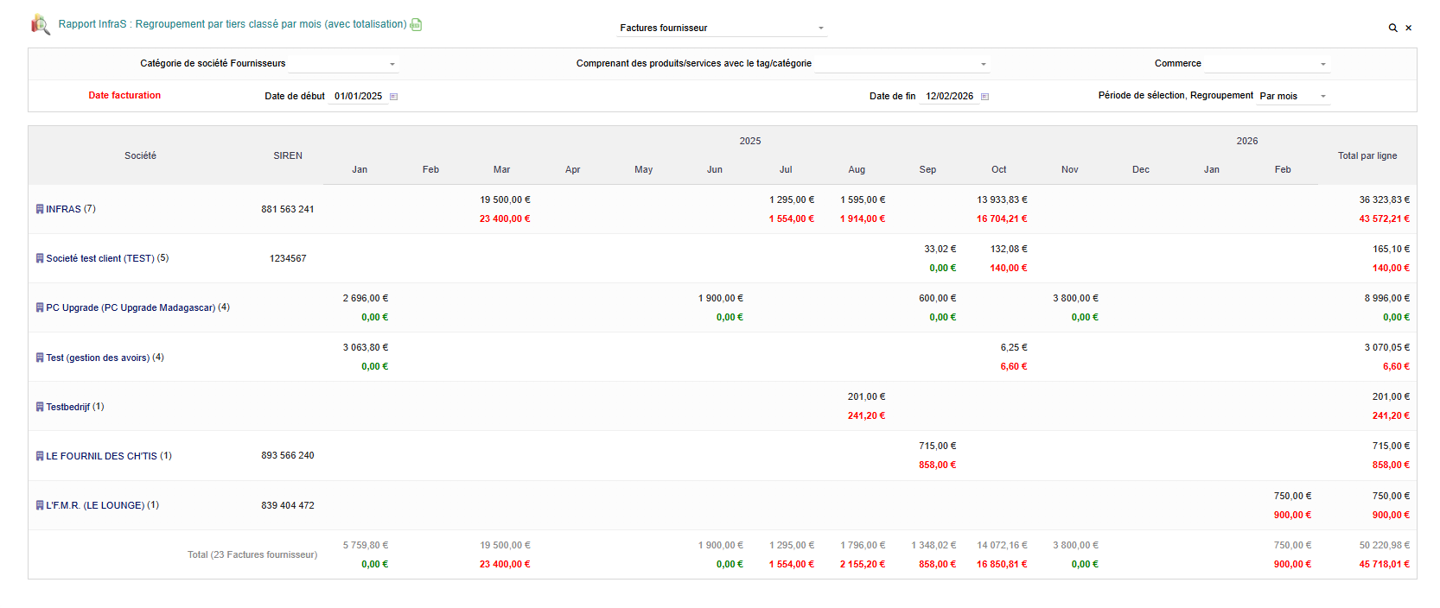Open the Date de début calendar picker
Screen dimensions: 1440x608
point(393,97)
